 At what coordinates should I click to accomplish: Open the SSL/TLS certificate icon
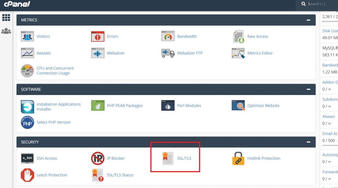tap(168, 158)
